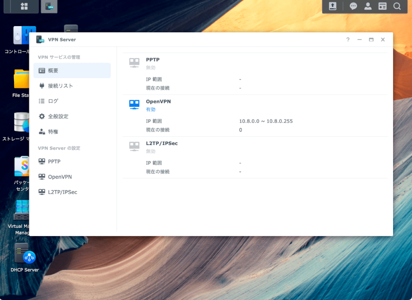Click the PPTP heading in overview
Viewport: 412px width, 300px height.
click(152, 60)
